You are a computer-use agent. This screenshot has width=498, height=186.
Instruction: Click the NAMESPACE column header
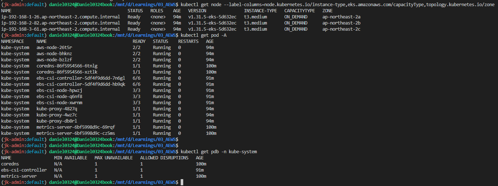click(12, 41)
